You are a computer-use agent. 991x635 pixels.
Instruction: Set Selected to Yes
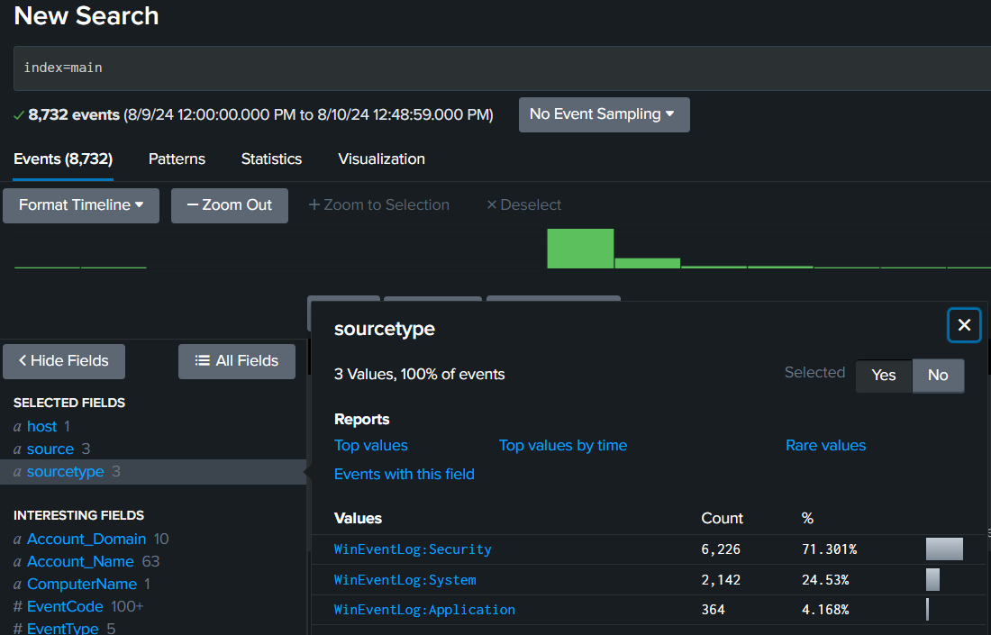tap(884, 376)
